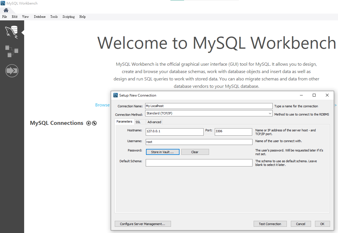Click the Browse link on the welcome page

pos(102,105)
